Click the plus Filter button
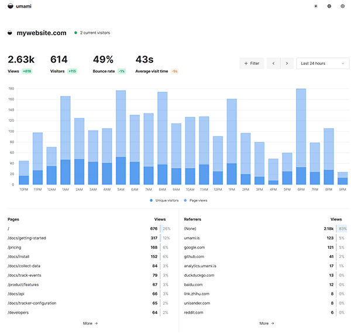This screenshot has height=333, width=351. pos(252,63)
